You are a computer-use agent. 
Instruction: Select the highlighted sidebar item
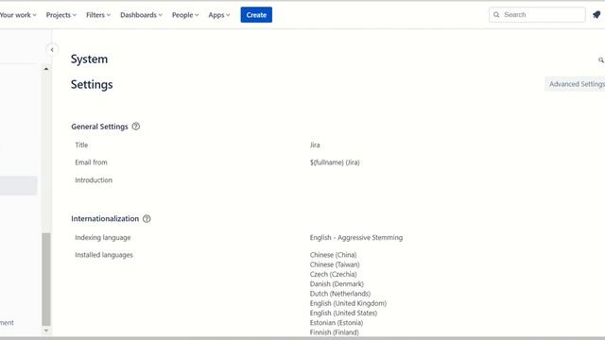(x=19, y=186)
